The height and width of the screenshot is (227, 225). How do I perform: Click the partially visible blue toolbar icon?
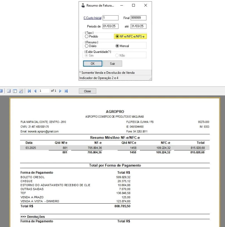pyautogui.click(x=1, y=91)
